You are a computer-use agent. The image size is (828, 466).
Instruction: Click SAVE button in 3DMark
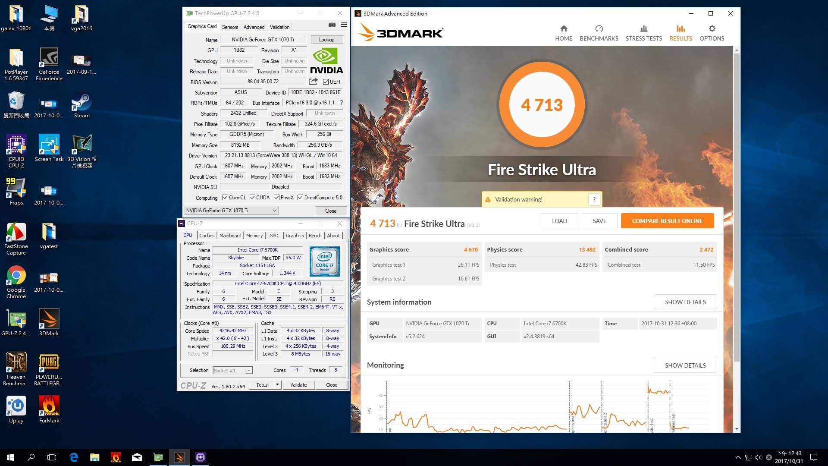(x=599, y=221)
